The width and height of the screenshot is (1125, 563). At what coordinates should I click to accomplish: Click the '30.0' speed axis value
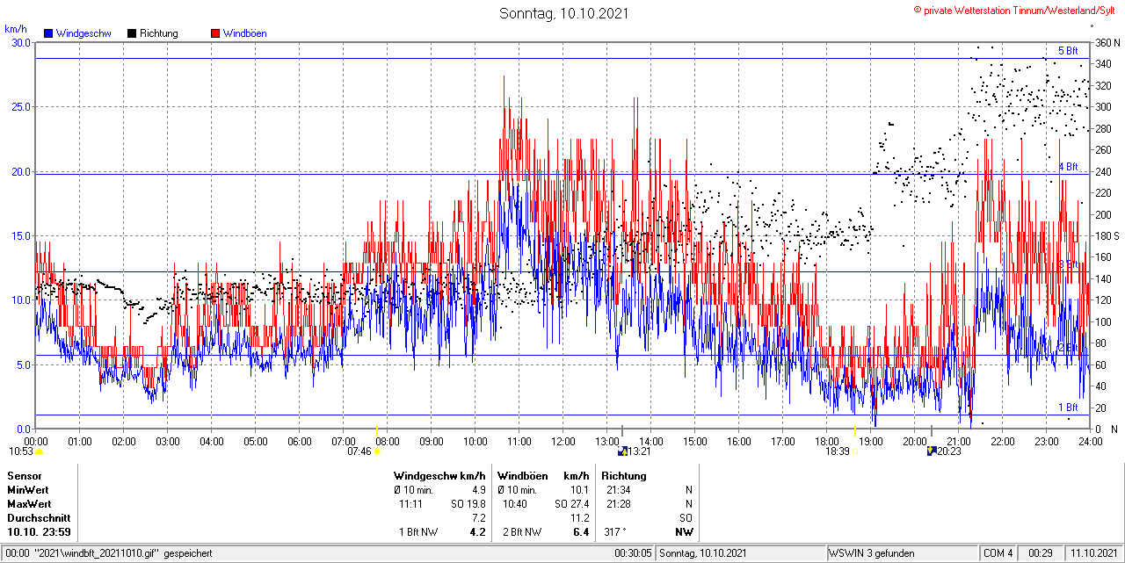[20, 43]
